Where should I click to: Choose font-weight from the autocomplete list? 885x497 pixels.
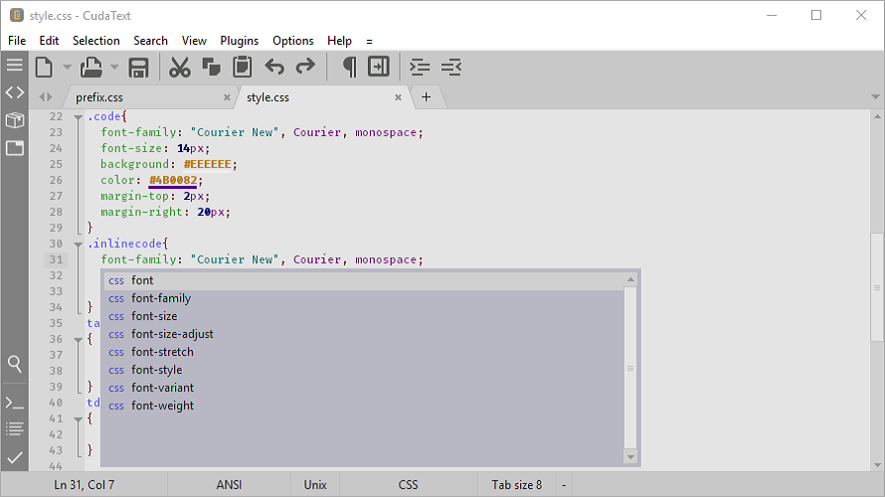pyautogui.click(x=162, y=406)
